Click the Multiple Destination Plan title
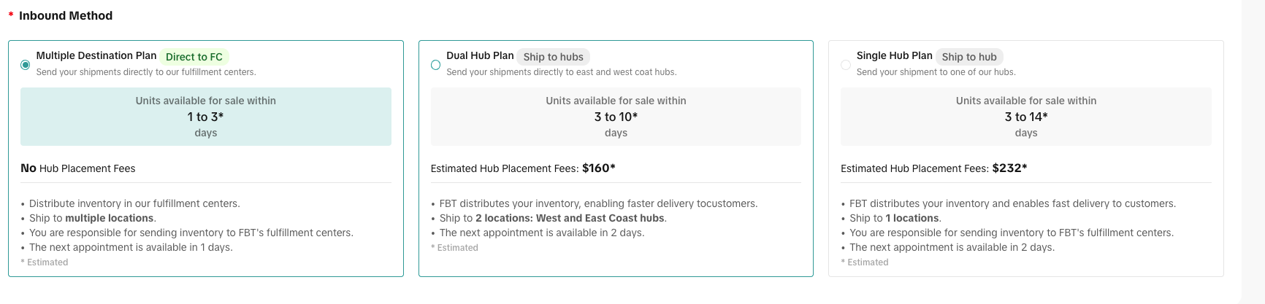 96,55
